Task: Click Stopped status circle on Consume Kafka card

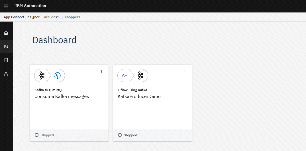Action: [36, 135]
